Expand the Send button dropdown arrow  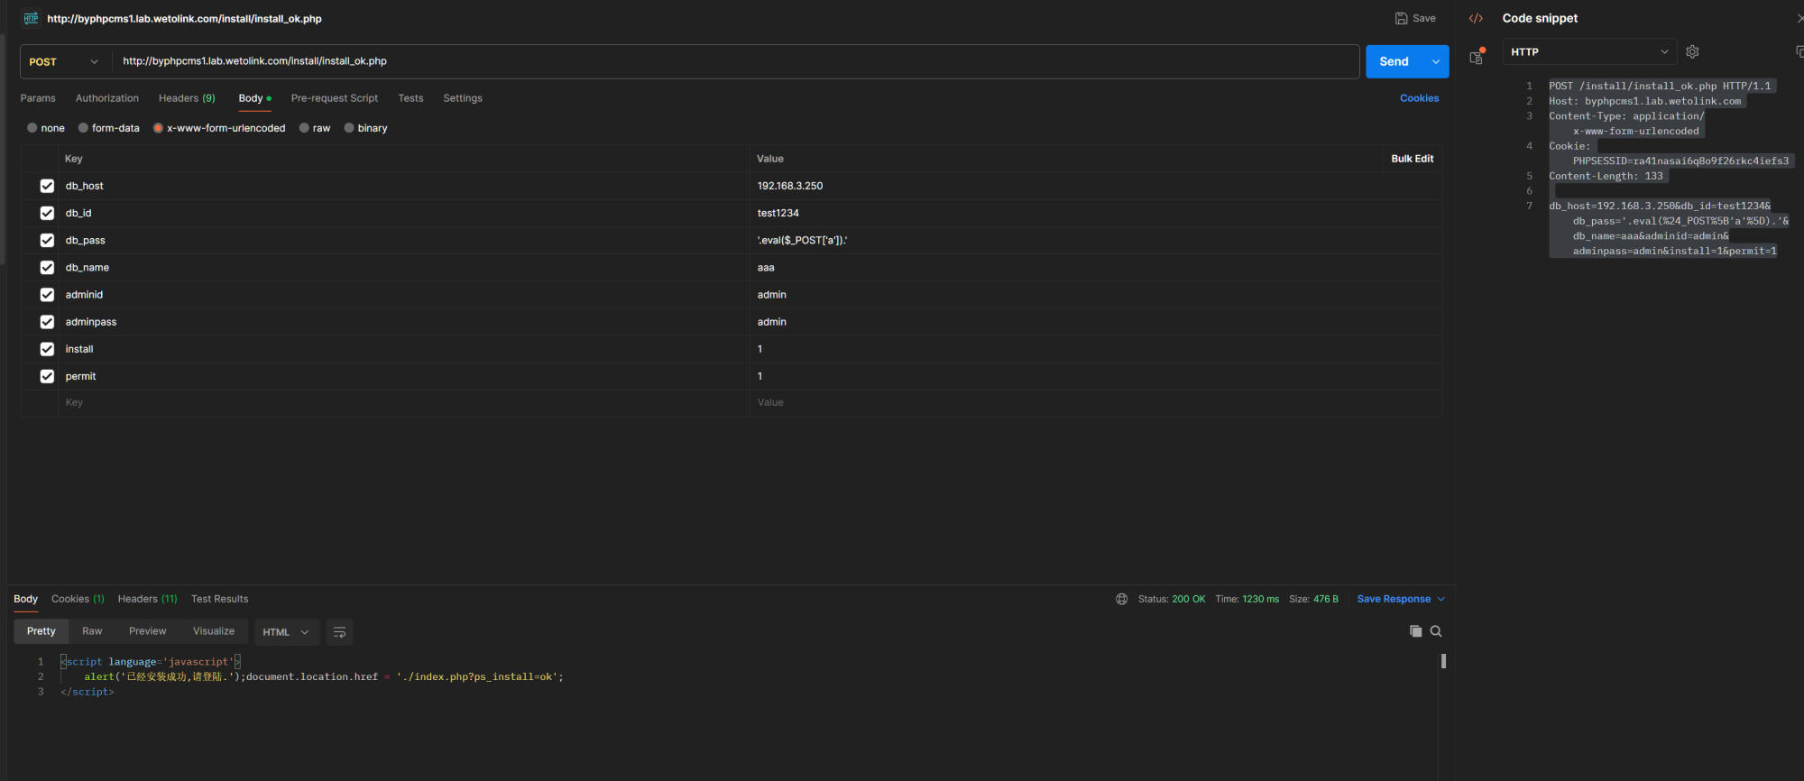coord(1435,61)
